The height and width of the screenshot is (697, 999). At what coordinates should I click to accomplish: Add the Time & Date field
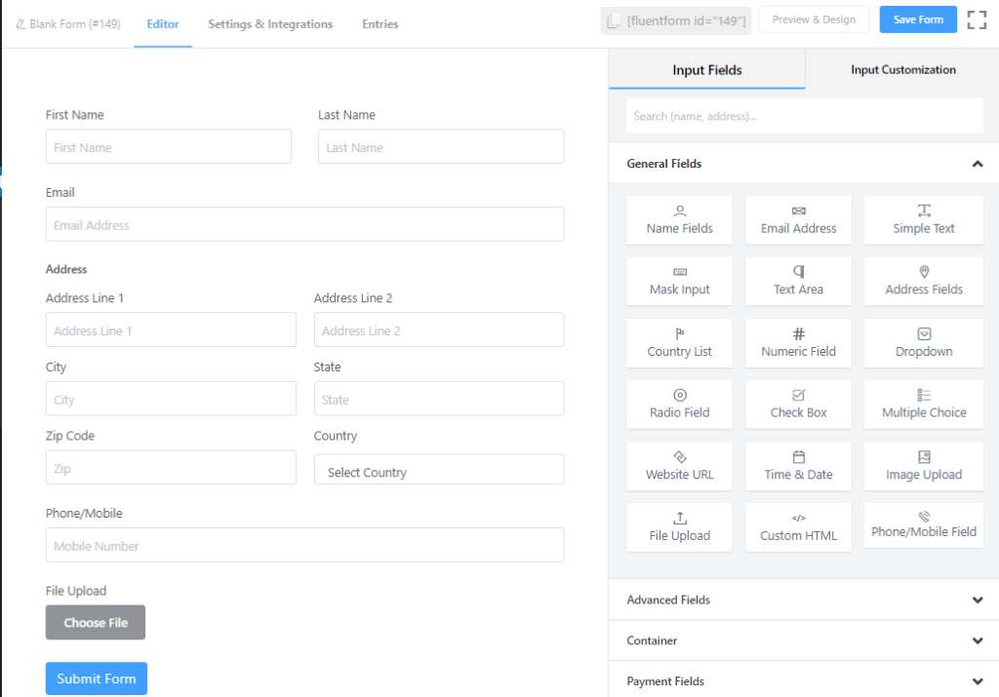point(798,465)
